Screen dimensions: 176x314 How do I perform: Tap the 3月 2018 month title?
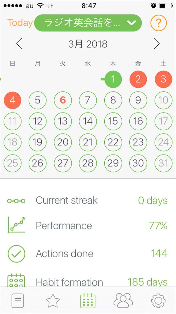(88, 44)
